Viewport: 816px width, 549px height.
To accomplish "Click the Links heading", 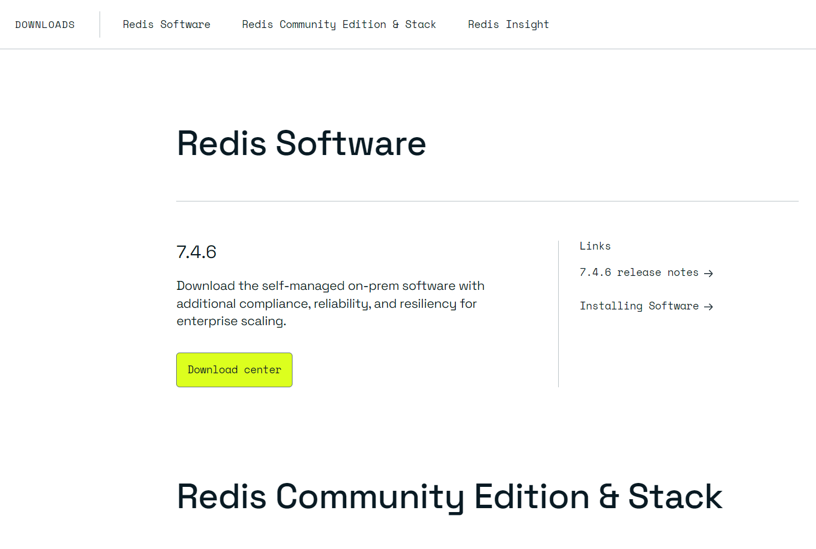I will point(595,246).
